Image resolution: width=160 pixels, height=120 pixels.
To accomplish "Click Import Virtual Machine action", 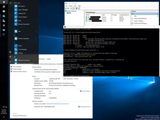I will 140,18.
